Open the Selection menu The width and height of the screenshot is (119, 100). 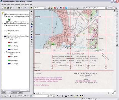click(x=17, y=5)
